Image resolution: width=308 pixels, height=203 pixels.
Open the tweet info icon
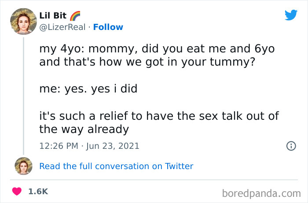pos(290,146)
